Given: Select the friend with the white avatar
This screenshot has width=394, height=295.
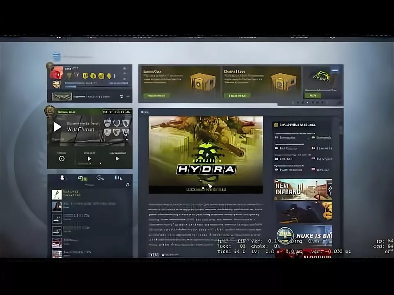Looking at the screenshot, I should pos(57,195).
